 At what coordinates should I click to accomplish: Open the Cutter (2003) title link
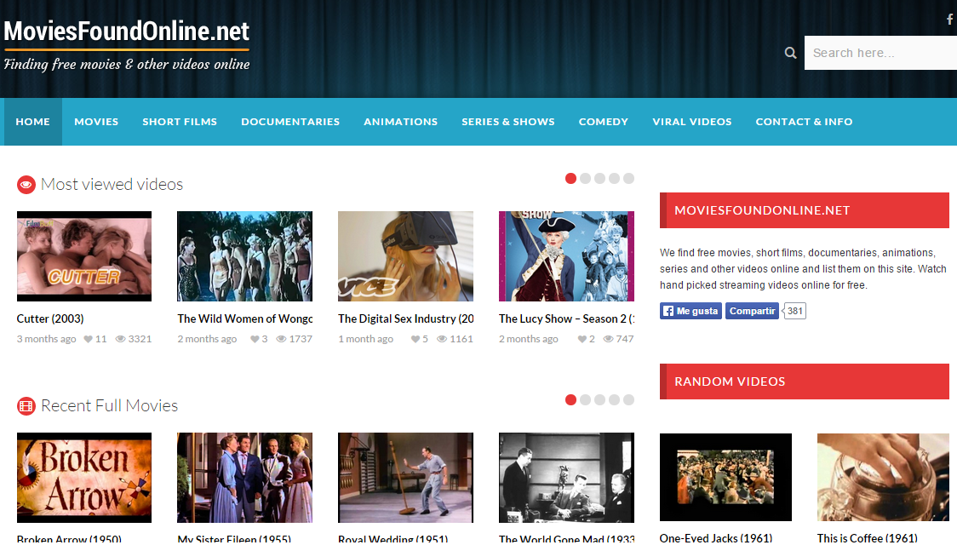(50, 318)
